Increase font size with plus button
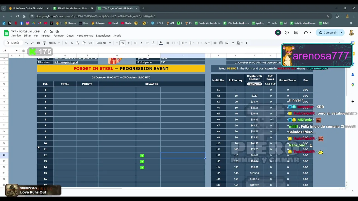 (129, 43)
